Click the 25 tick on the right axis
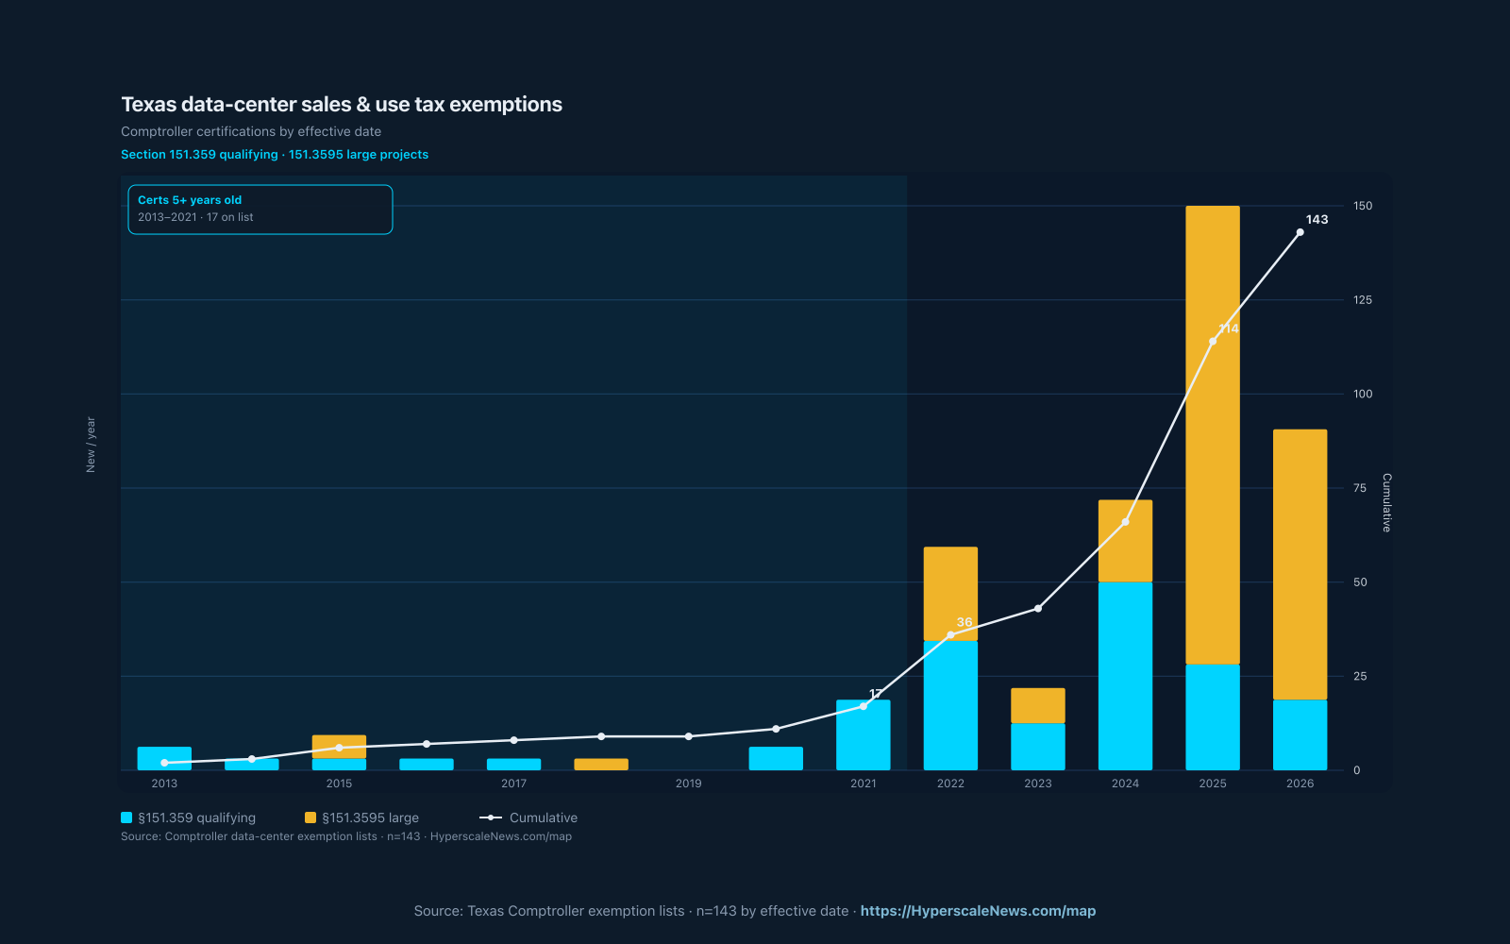This screenshot has height=944, width=1510. click(x=1360, y=676)
